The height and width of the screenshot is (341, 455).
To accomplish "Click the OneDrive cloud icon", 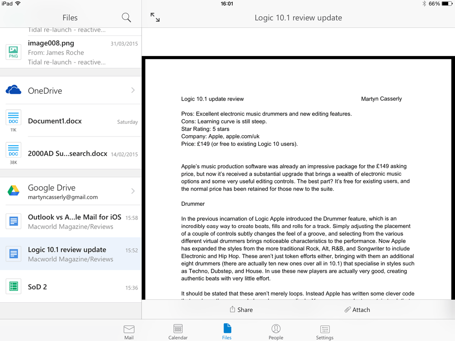I will pos(13,90).
